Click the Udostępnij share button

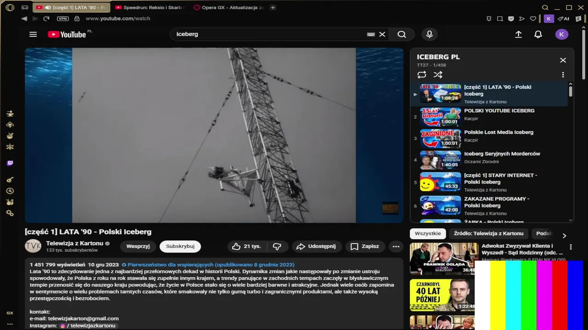coord(317,247)
